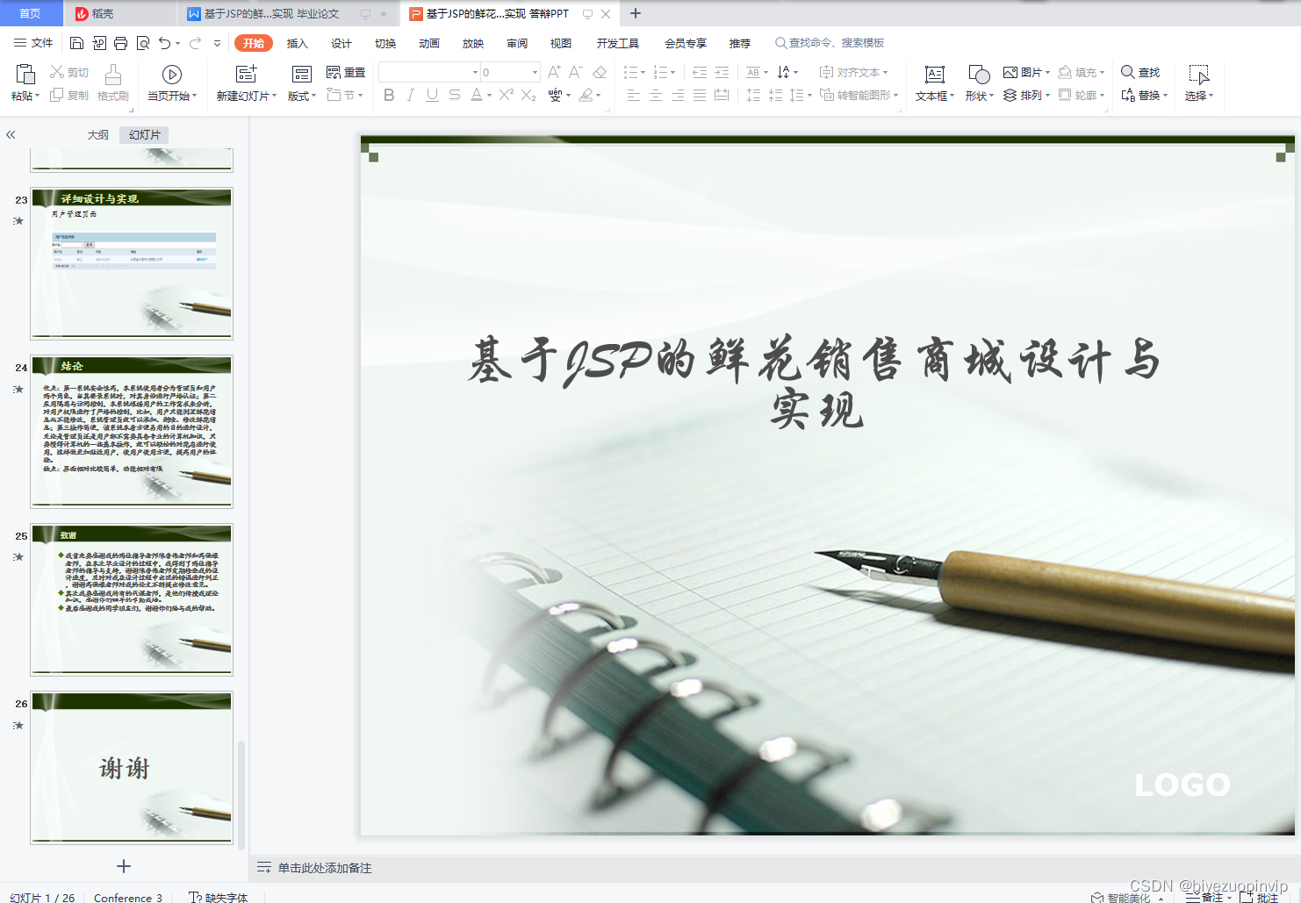Click the Paste clipboard icon
1301x903 pixels.
pos(25,74)
